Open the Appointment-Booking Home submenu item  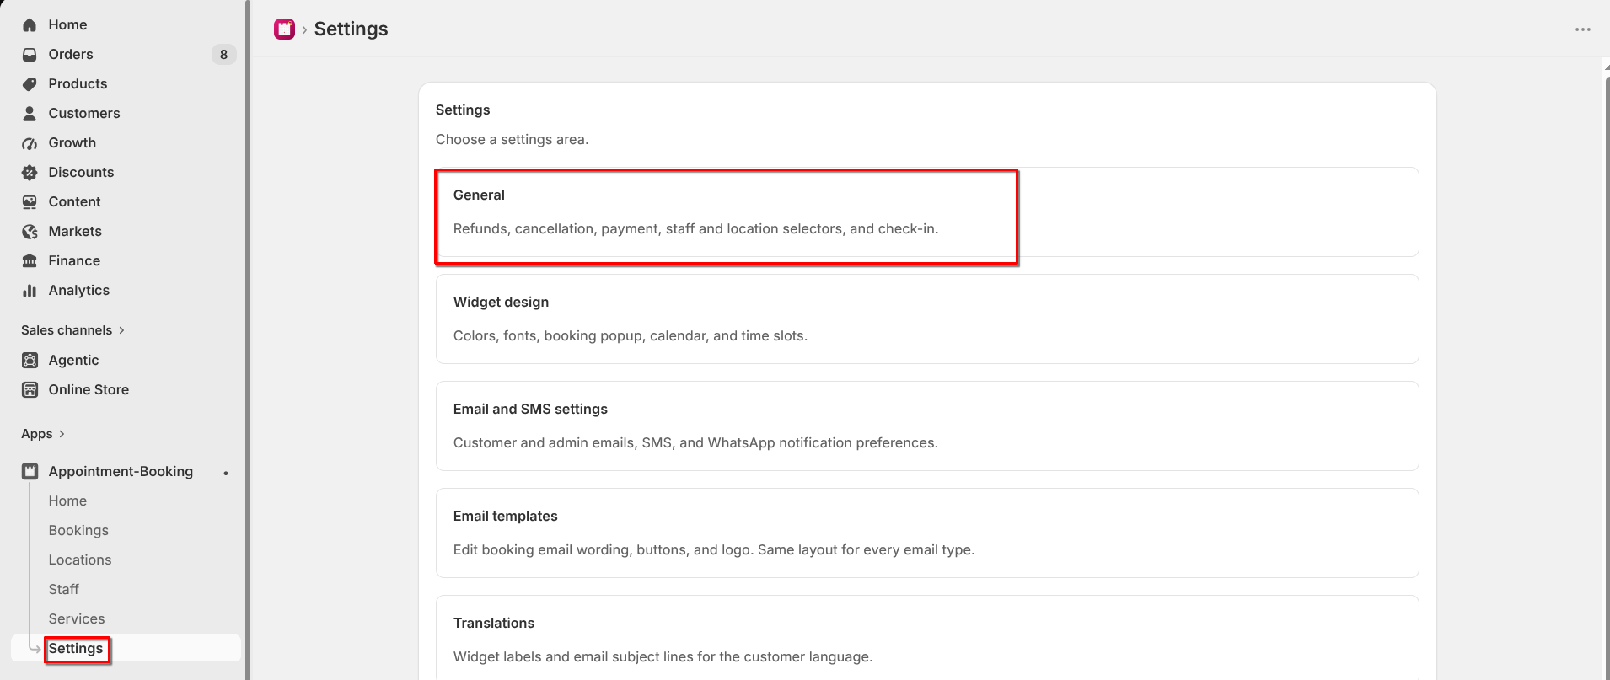(x=67, y=501)
